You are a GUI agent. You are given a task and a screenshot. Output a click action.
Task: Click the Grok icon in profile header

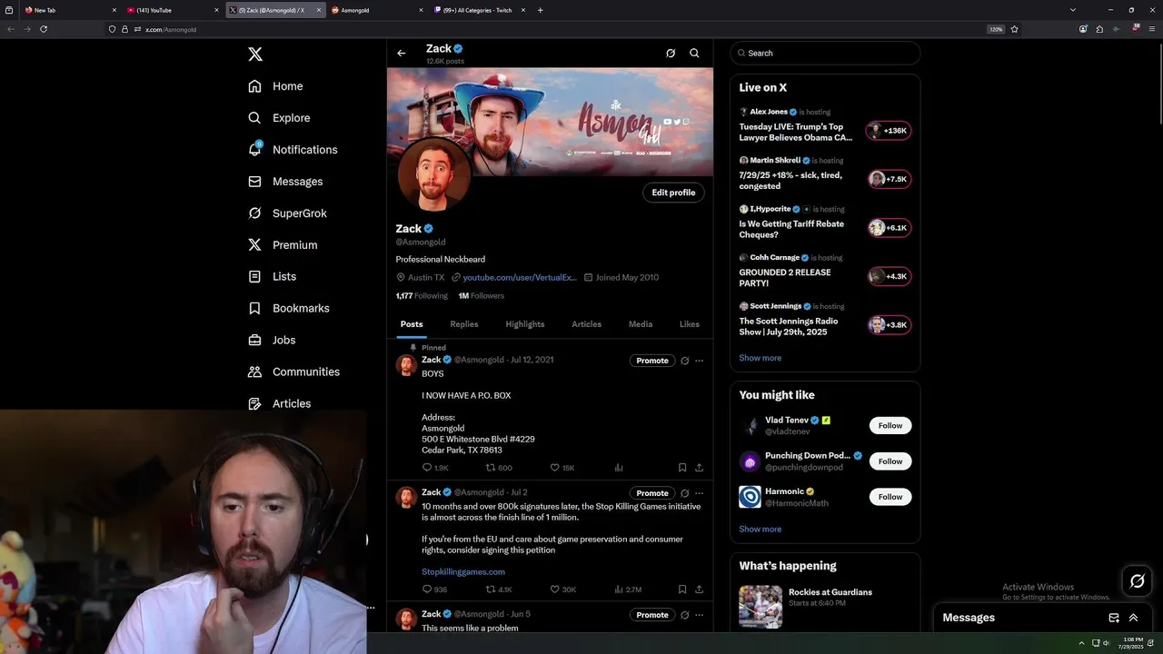click(671, 53)
